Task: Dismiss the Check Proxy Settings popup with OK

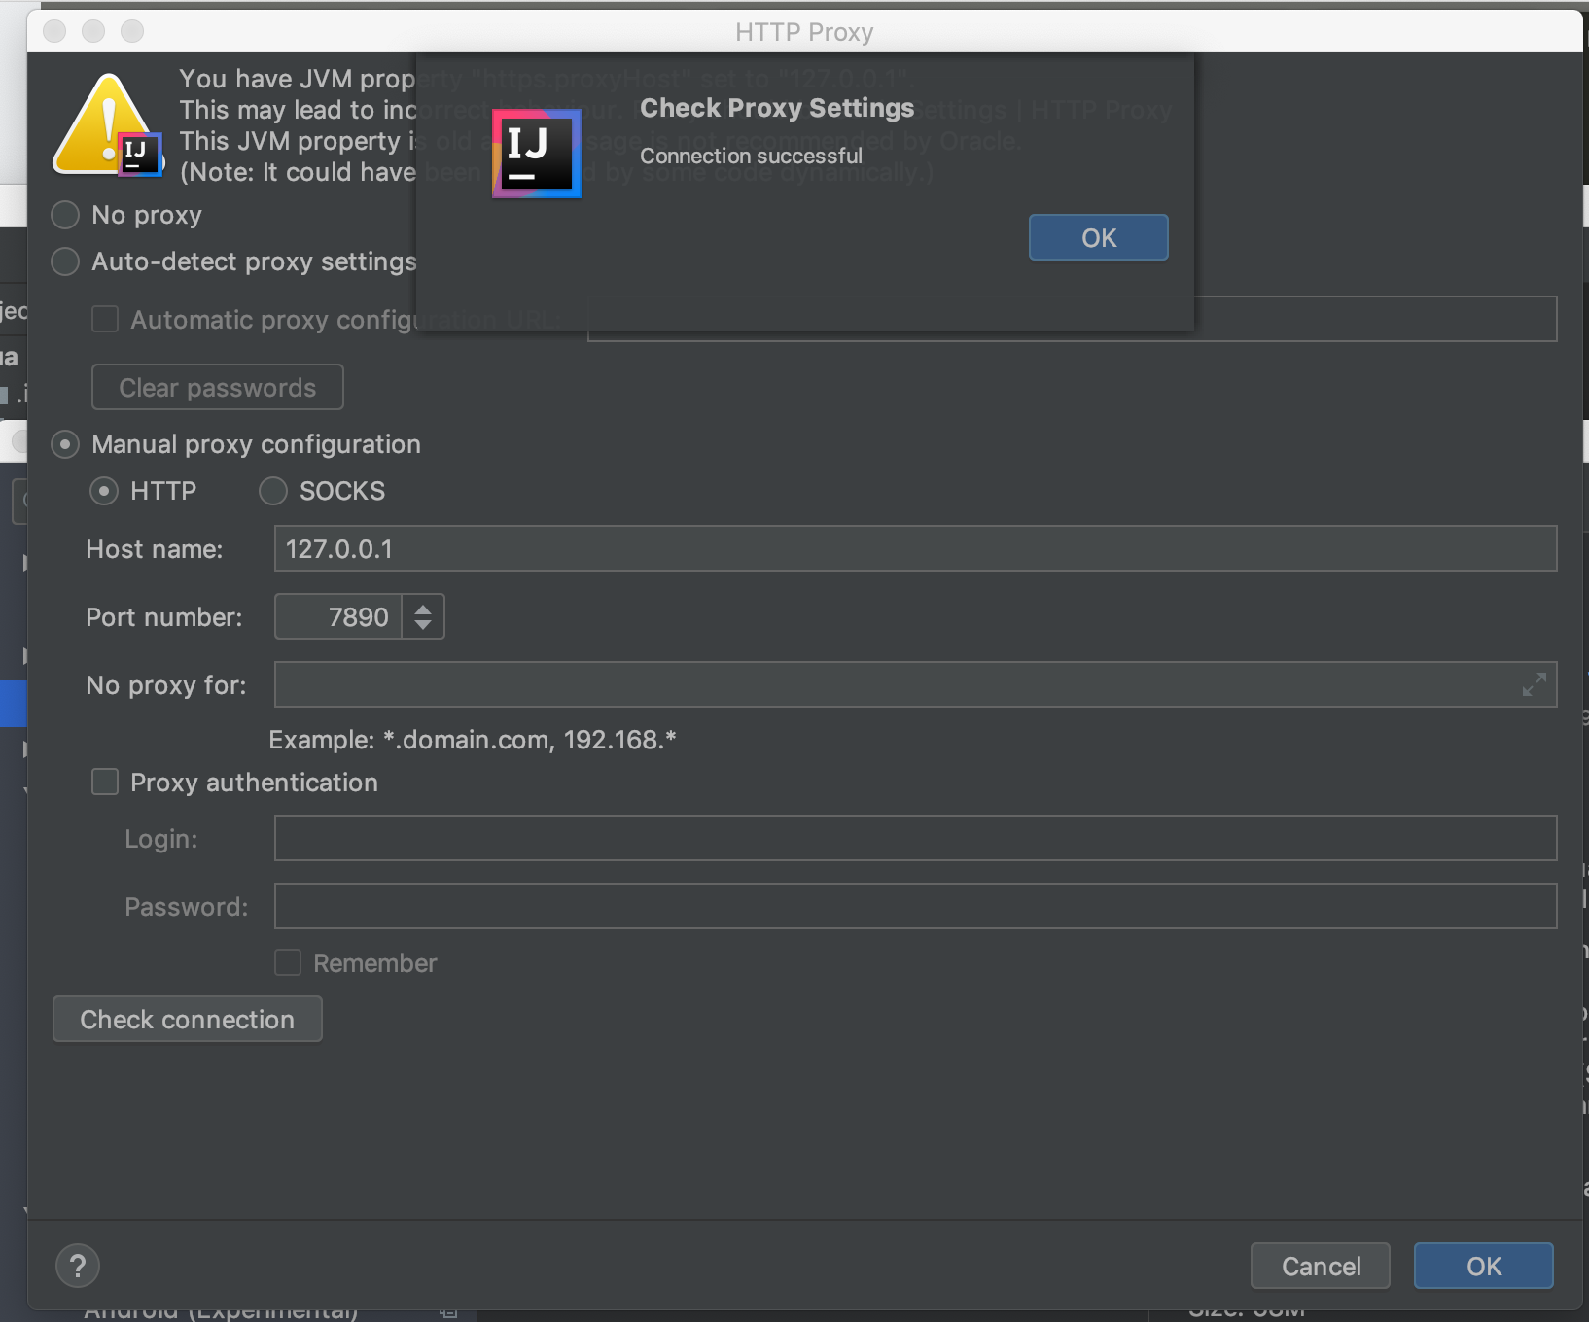Action: (x=1097, y=236)
